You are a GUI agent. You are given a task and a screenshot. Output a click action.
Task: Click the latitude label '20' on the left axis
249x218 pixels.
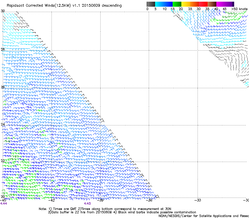tap(3, 197)
